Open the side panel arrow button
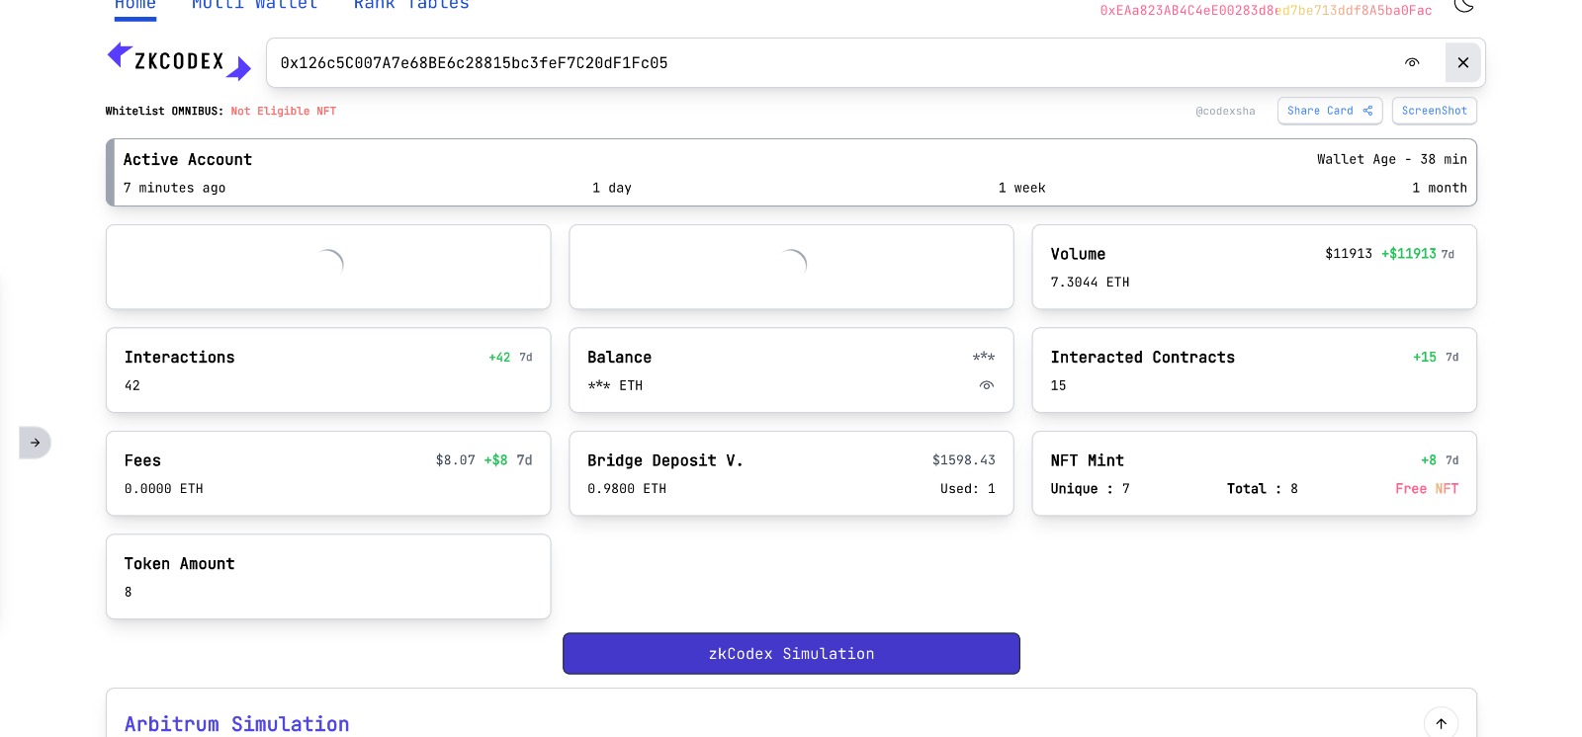Screen dimensions: 1582x737 tap(35, 443)
